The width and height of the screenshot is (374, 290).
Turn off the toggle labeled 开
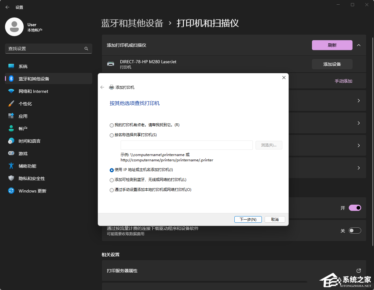pos(355,208)
